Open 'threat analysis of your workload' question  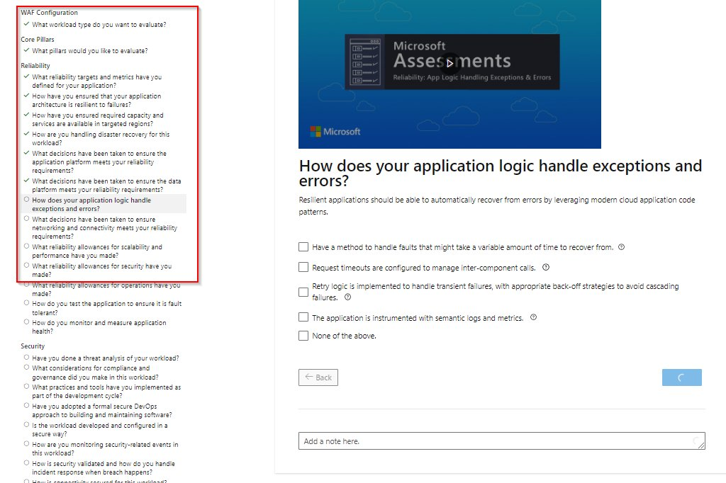pyautogui.click(x=105, y=358)
